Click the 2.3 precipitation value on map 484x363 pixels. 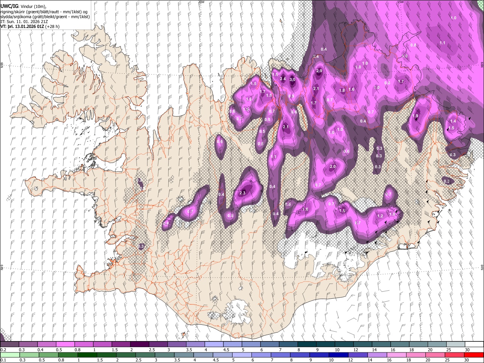point(243,193)
